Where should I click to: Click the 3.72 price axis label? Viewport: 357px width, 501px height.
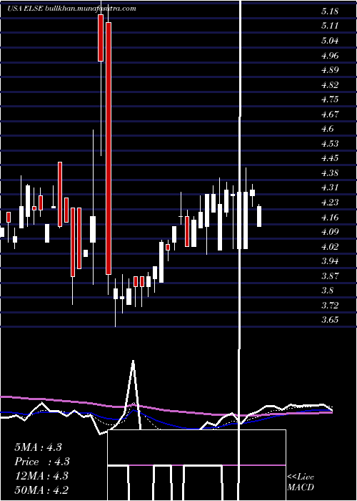coord(330,305)
